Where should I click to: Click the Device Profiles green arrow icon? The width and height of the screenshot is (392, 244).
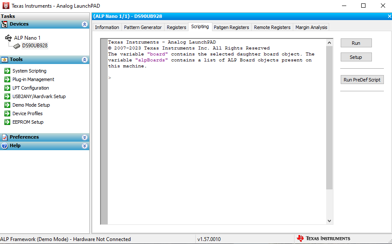click(7, 113)
